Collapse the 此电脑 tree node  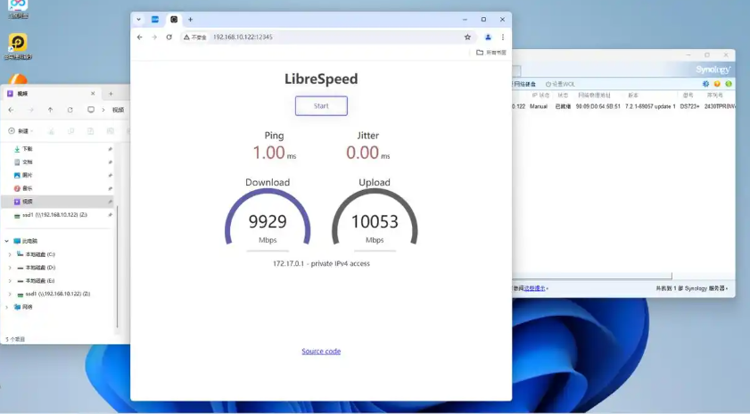click(7, 241)
